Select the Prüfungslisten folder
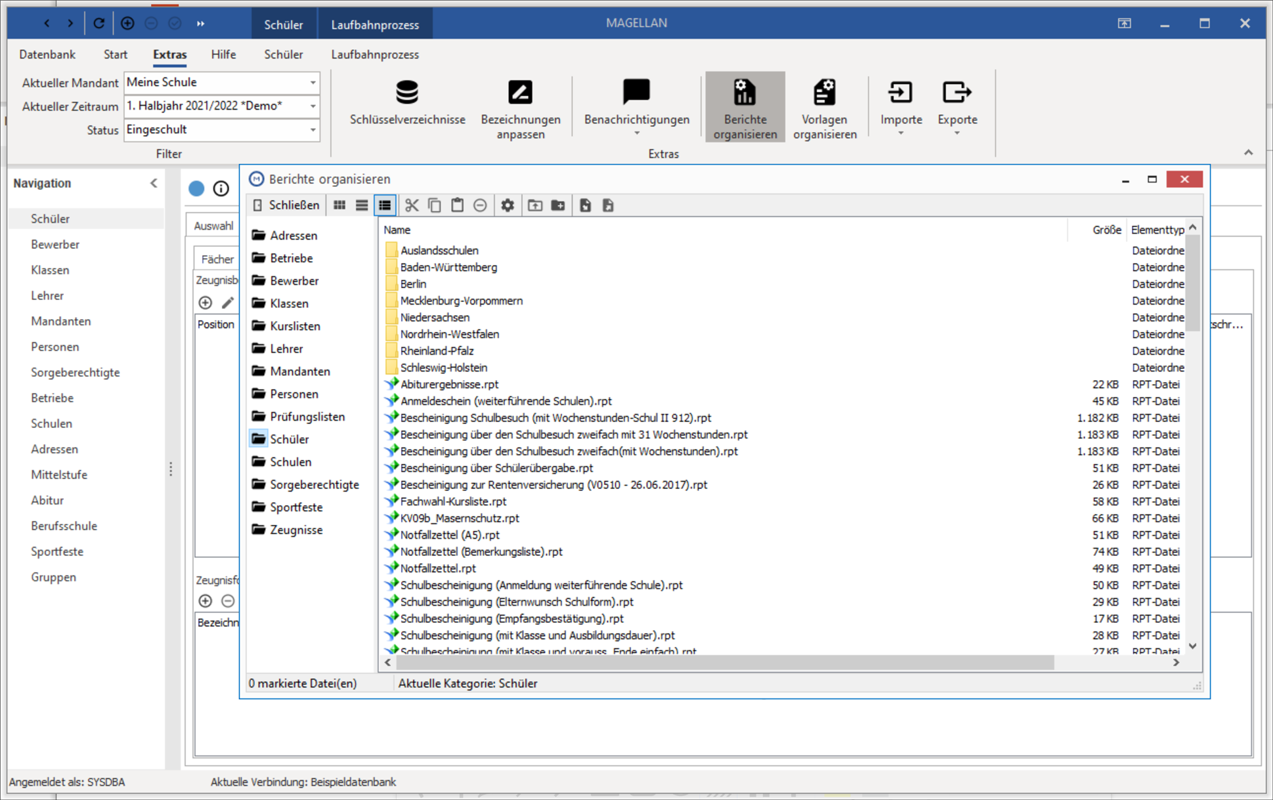The width and height of the screenshot is (1273, 800). (x=298, y=416)
